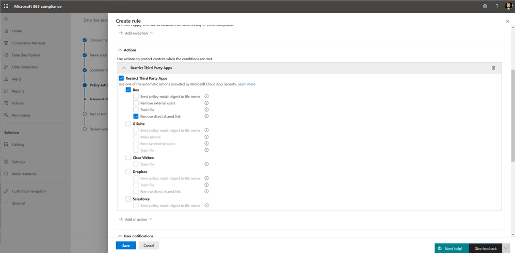Uncheck Box Remove direct shared link
The image size is (515, 253).
136,116
